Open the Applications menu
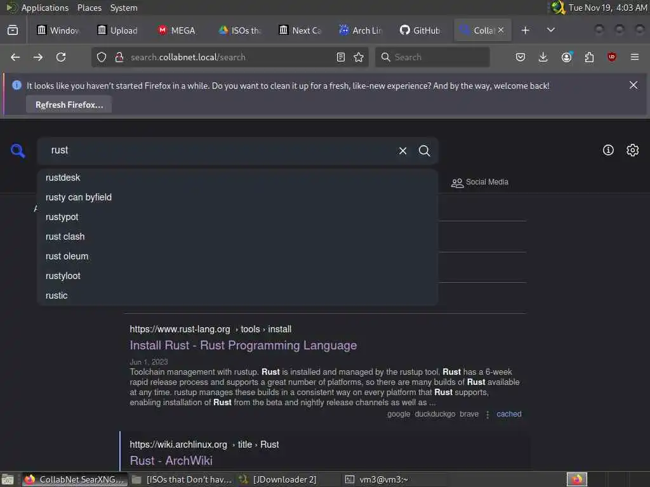This screenshot has height=487, width=650. [x=37, y=8]
